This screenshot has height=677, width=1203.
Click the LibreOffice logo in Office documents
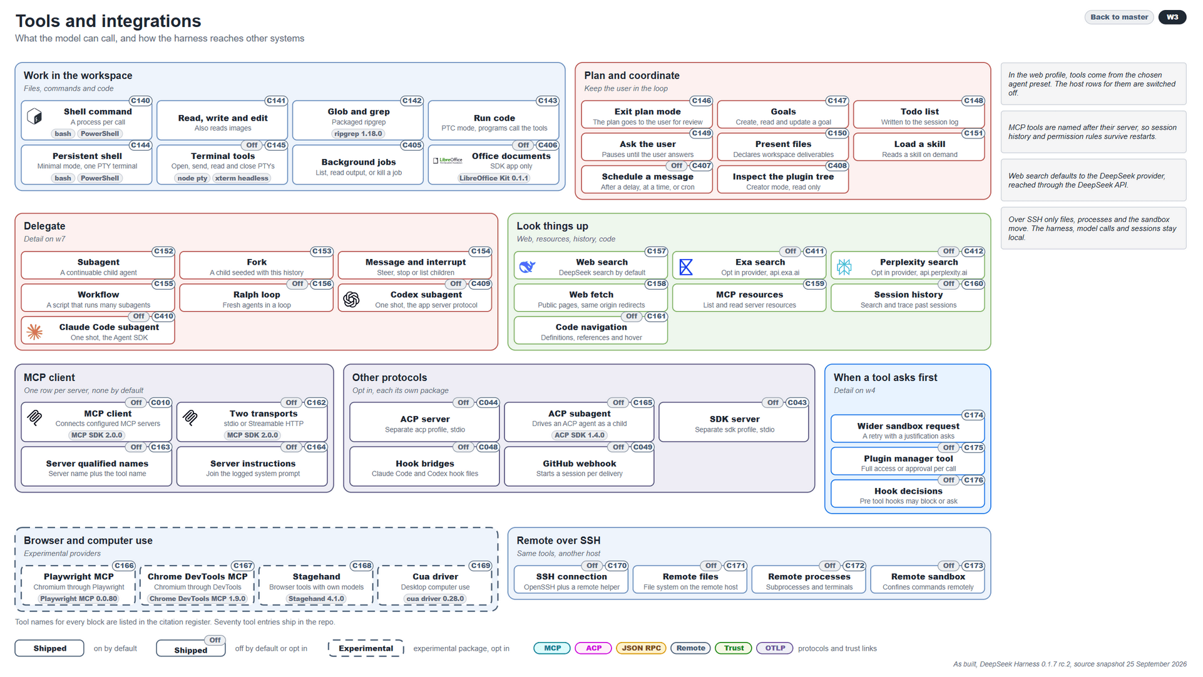coord(448,161)
